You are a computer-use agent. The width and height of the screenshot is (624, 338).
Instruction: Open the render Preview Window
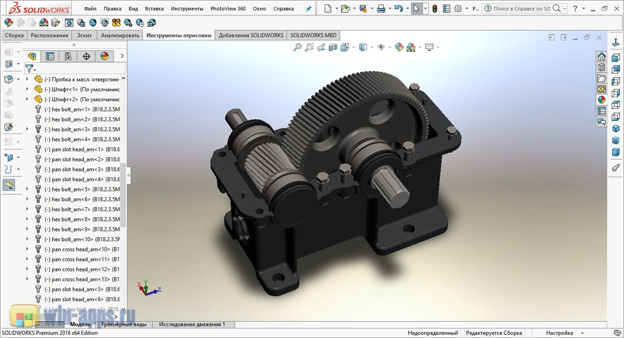(x=81, y=22)
